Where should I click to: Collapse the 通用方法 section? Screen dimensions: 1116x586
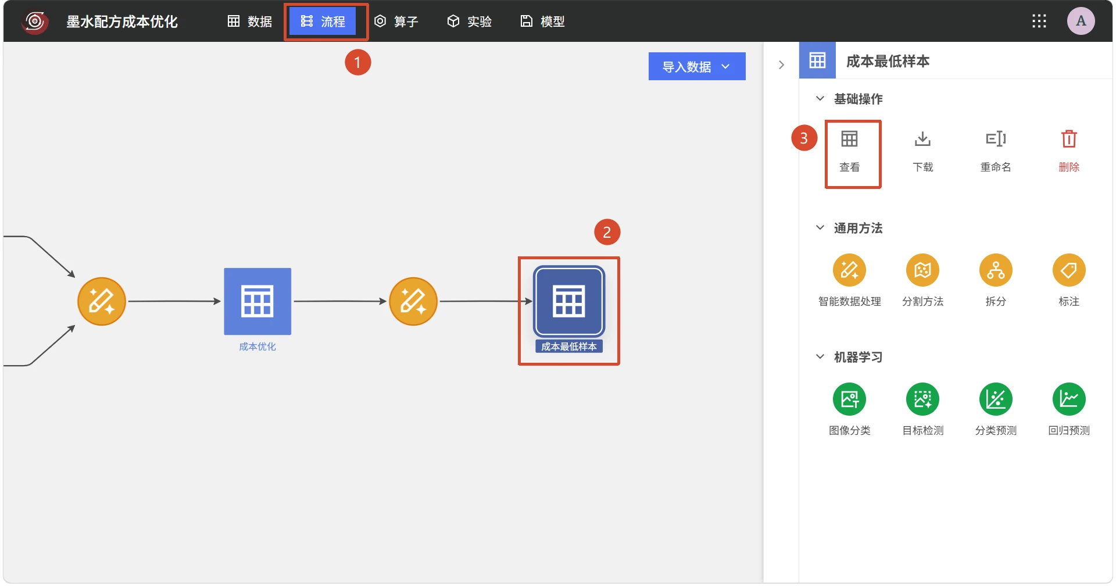coord(820,228)
